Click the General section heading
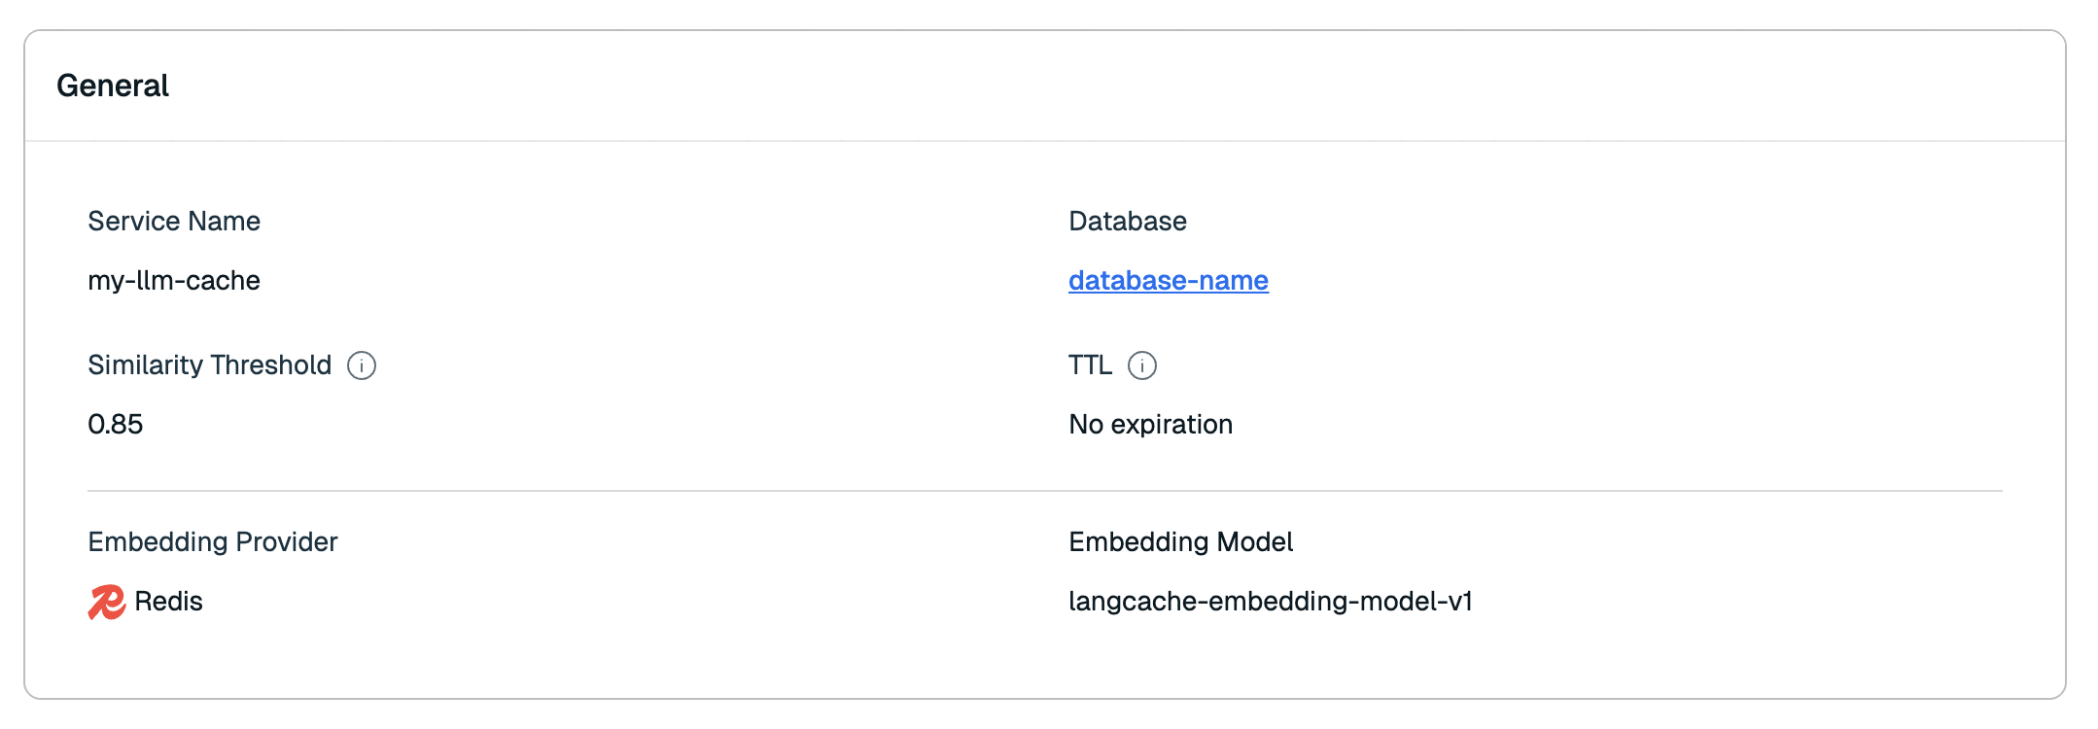Image resolution: width=2098 pixels, height=729 pixels. click(x=113, y=86)
